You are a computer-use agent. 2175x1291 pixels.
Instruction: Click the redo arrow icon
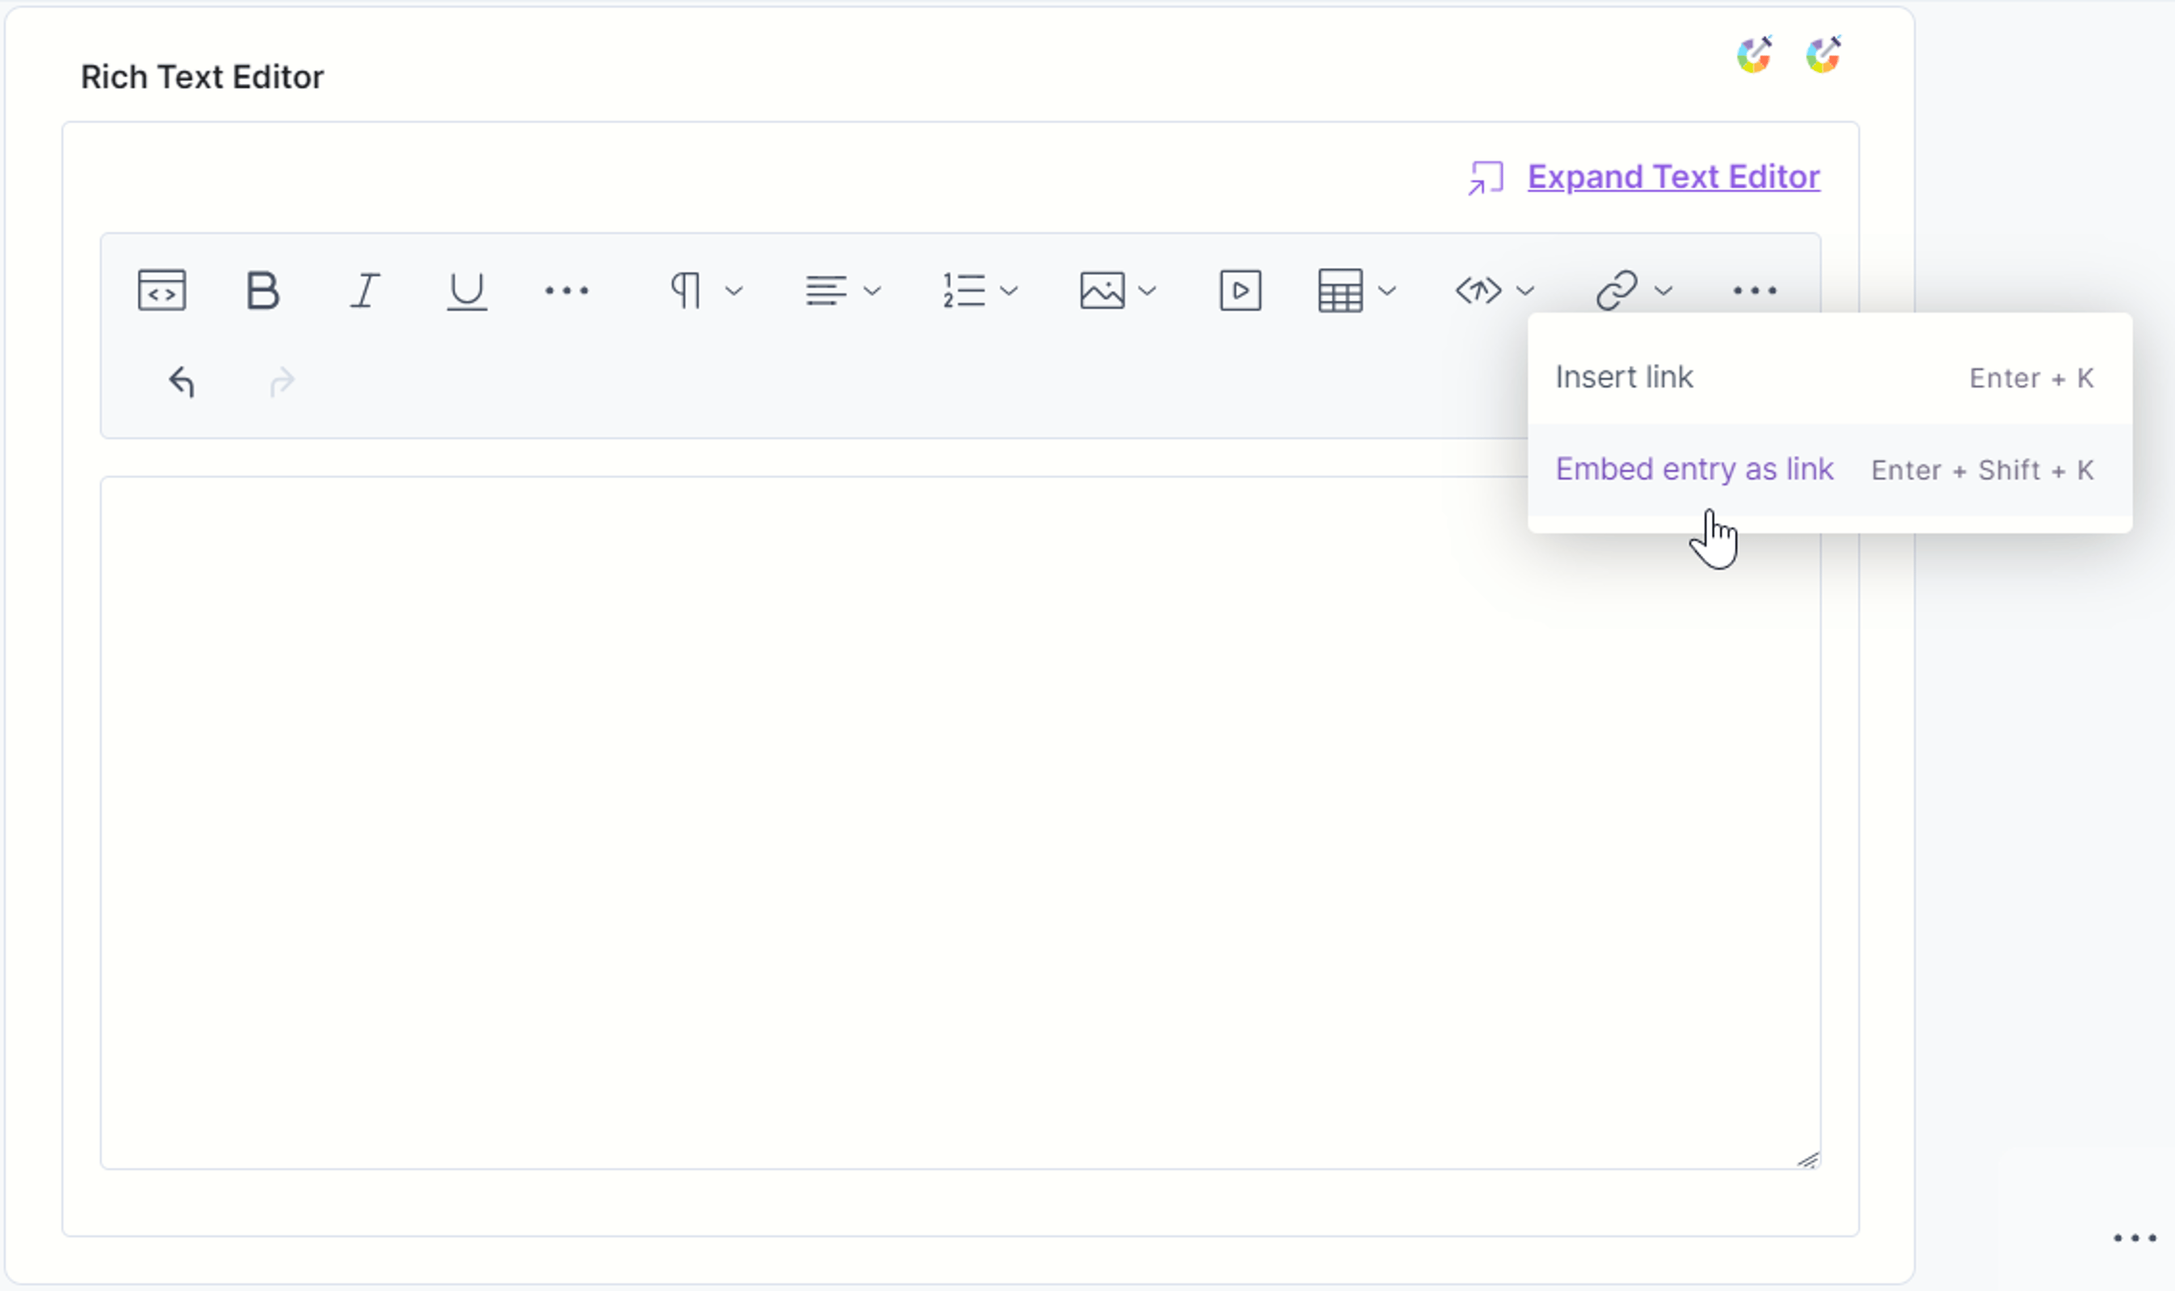tap(282, 382)
